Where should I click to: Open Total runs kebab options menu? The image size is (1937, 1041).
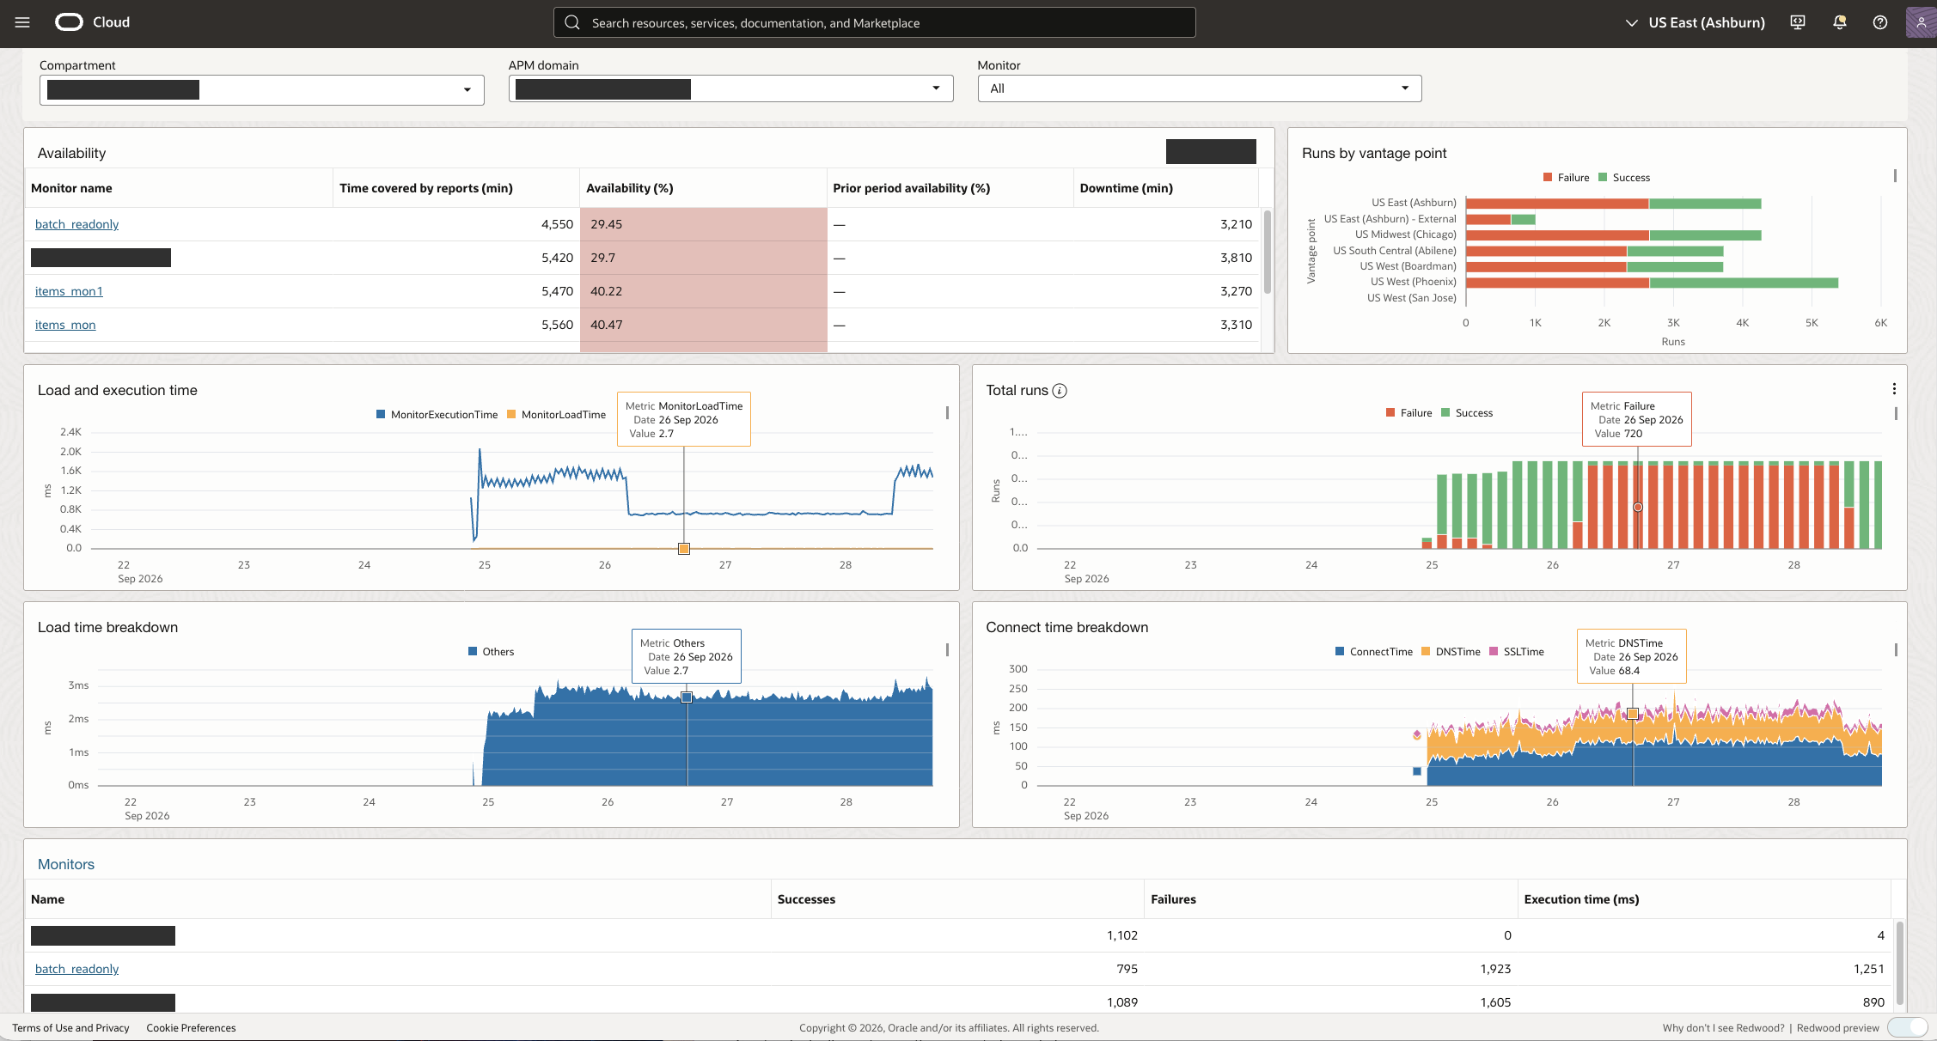[x=1894, y=389]
